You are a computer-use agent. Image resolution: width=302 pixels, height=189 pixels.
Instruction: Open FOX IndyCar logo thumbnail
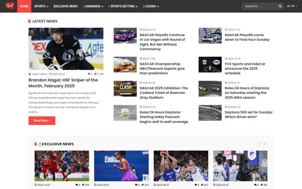coord(210,64)
